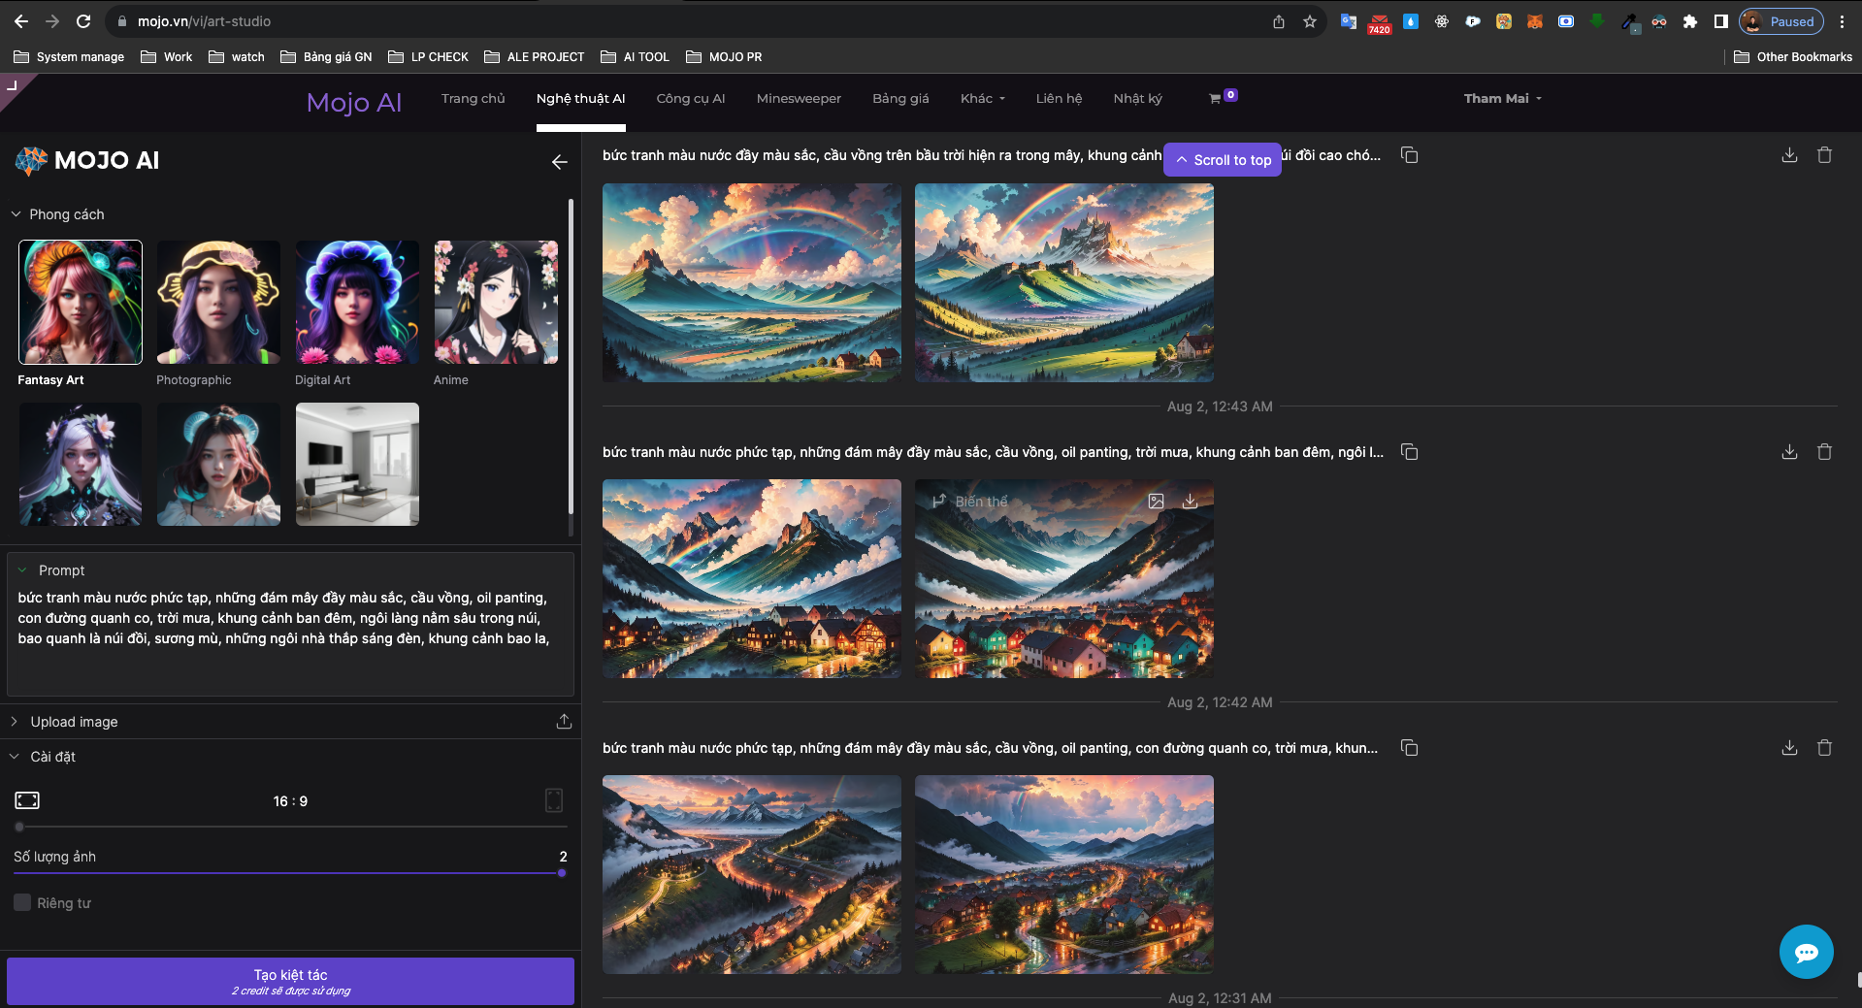Enable the Riêng tư checkbox
The height and width of the screenshot is (1008, 1862).
click(22, 903)
